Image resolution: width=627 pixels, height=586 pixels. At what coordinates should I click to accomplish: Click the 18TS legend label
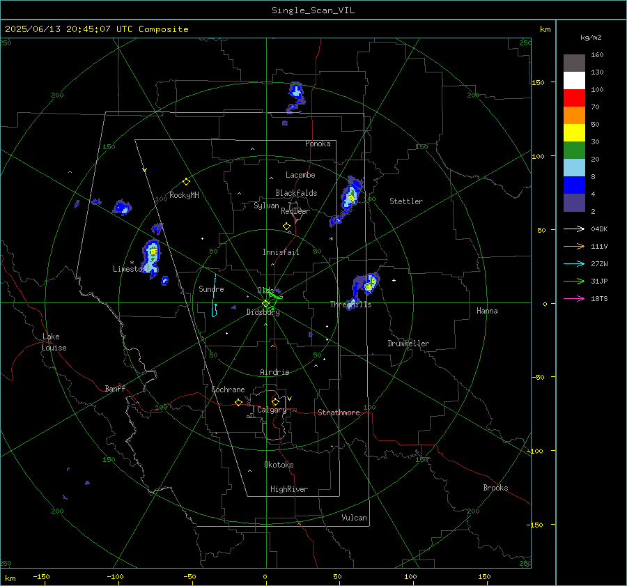[599, 299]
